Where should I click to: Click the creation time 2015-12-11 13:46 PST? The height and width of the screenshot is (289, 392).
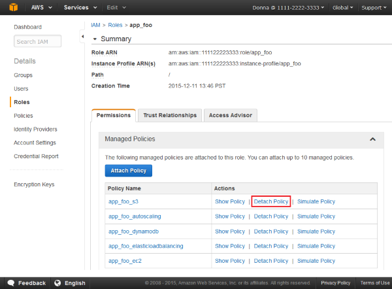point(197,86)
